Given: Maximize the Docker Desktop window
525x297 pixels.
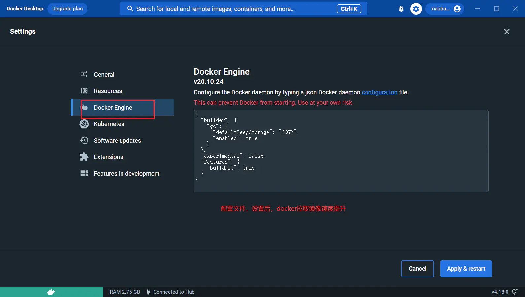Looking at the screenshot, I should (497, 9).
